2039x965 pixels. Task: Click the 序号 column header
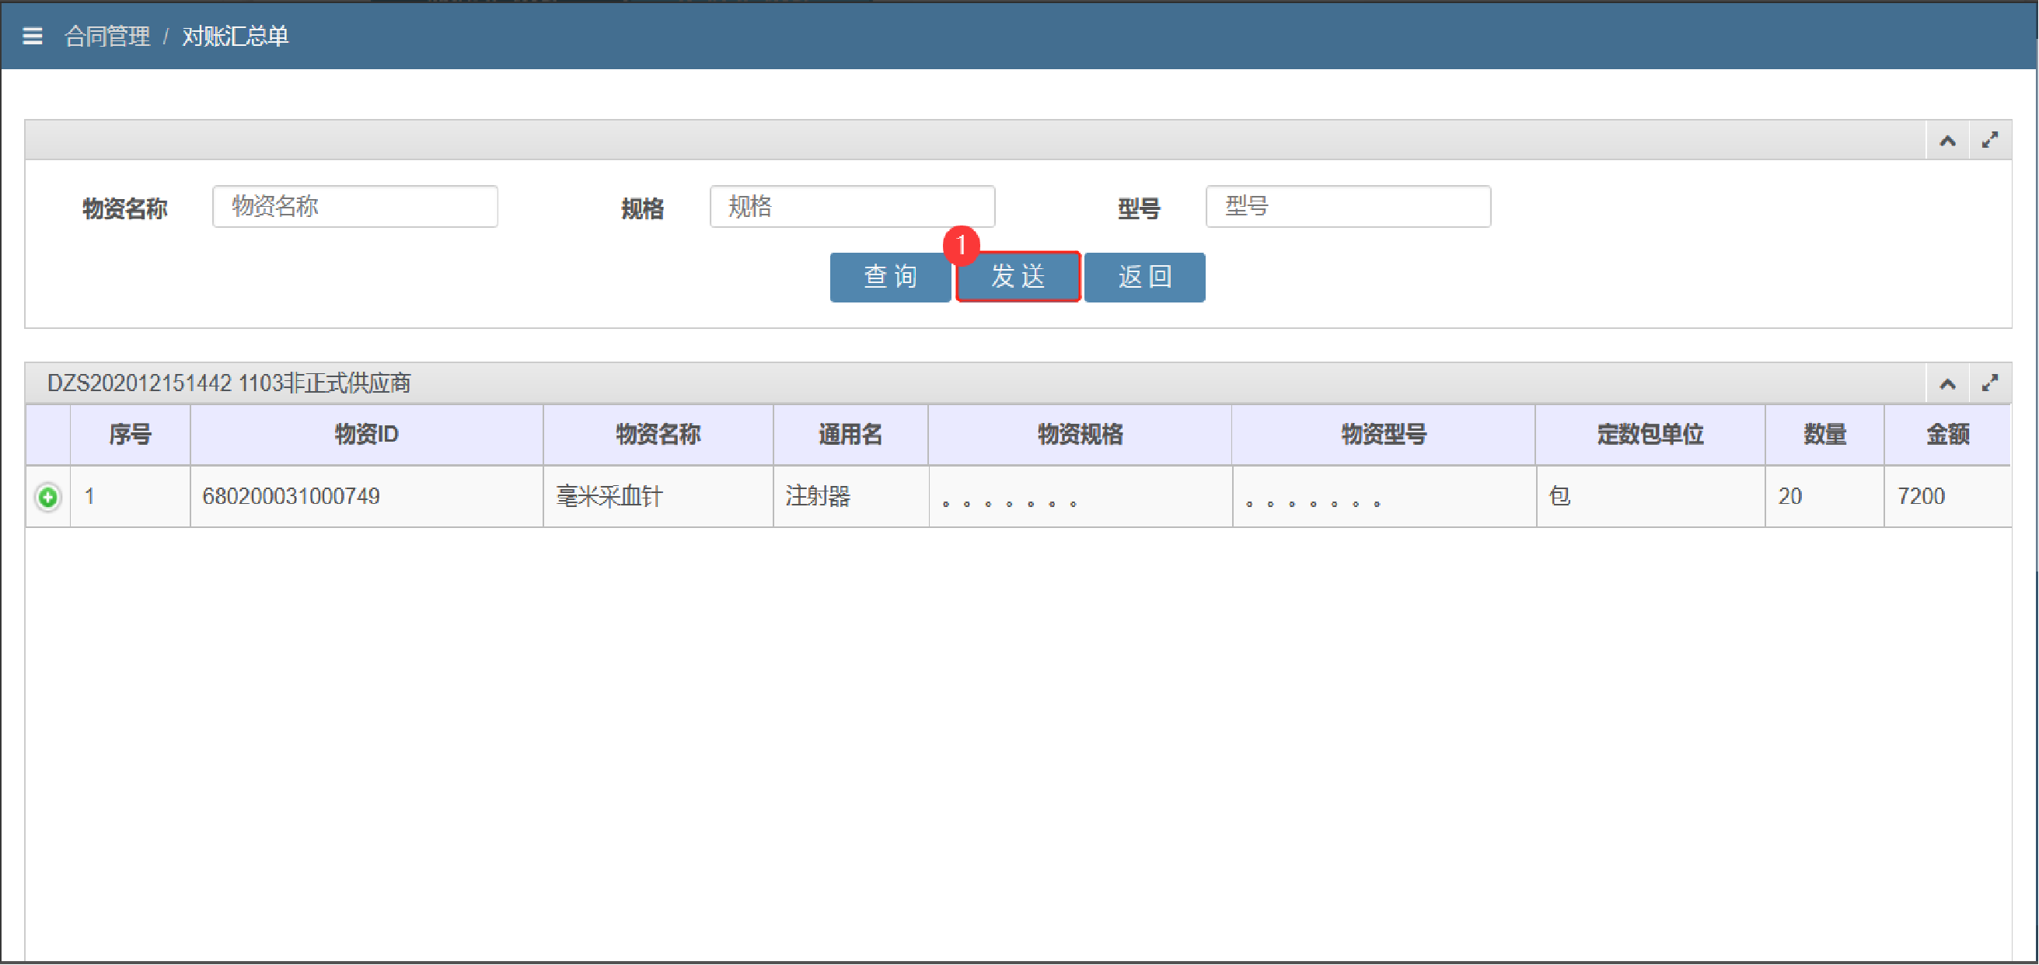131,435
